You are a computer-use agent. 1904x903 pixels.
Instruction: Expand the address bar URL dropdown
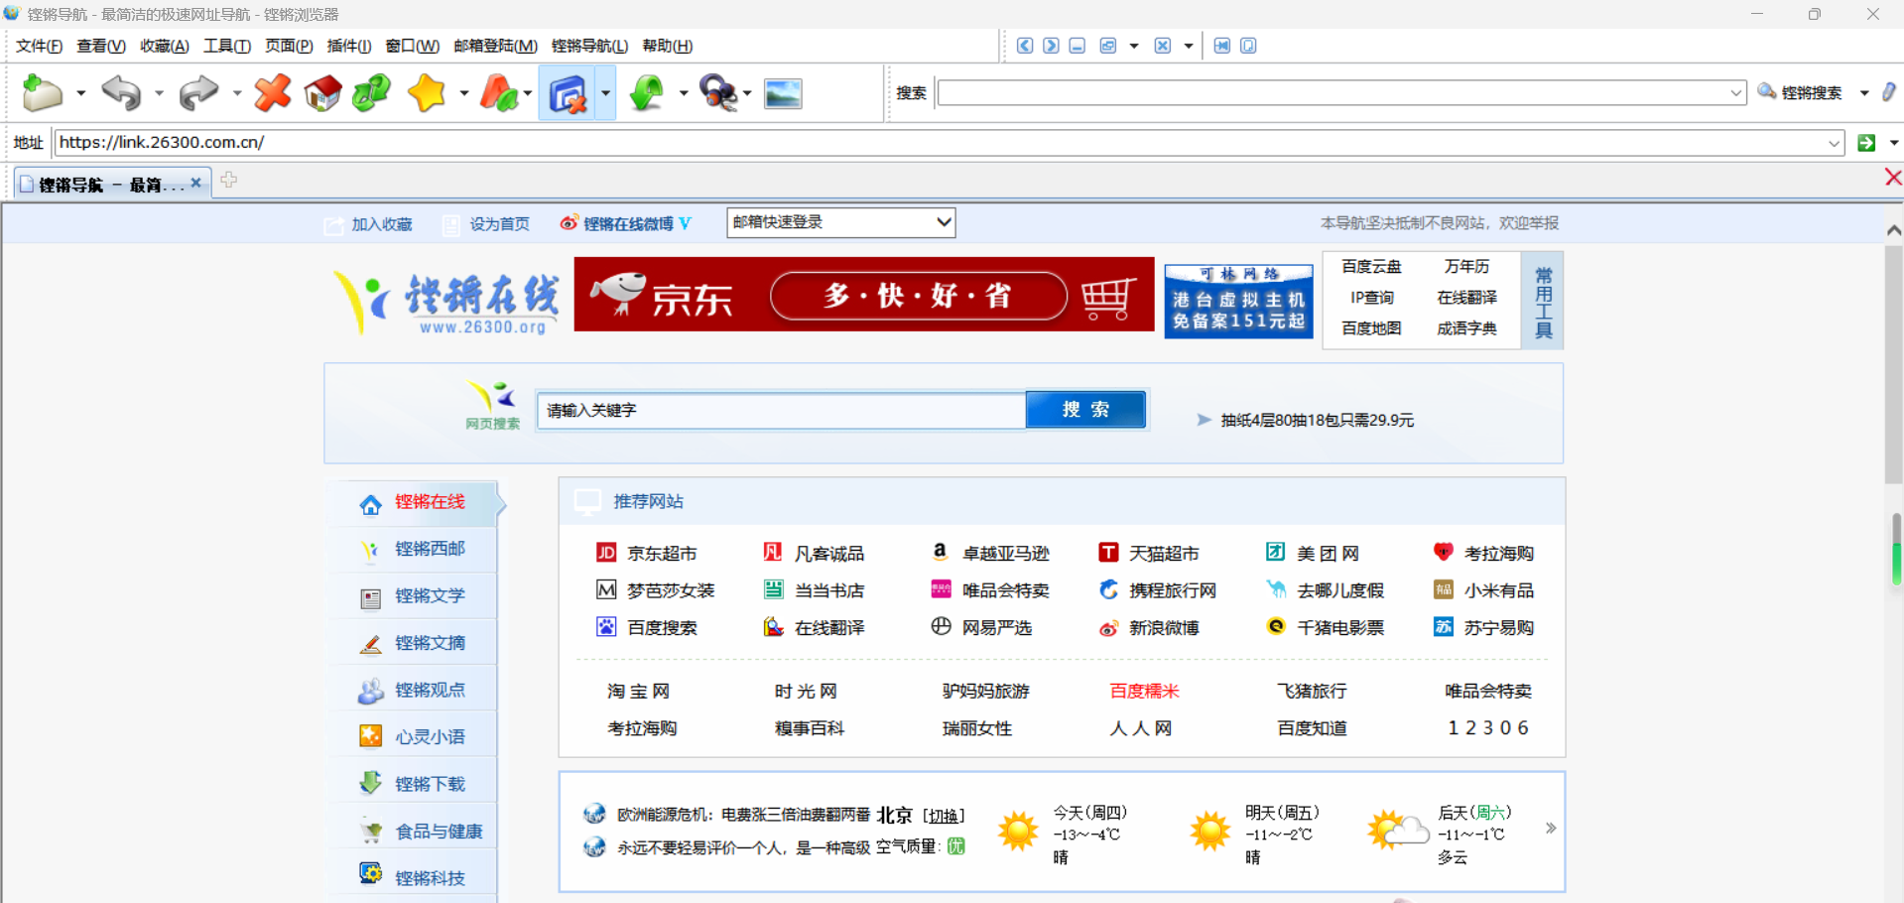coord(1834,143)
